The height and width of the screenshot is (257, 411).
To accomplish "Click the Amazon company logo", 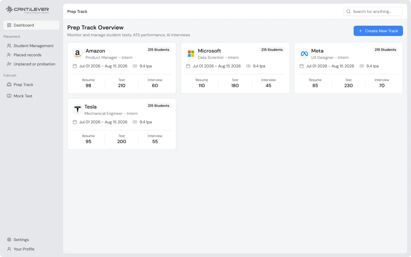I will [x=78, y=53].
